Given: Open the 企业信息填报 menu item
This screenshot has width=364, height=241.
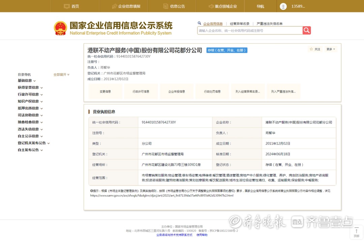Looking at the screenshot, I should coord(124,6).
